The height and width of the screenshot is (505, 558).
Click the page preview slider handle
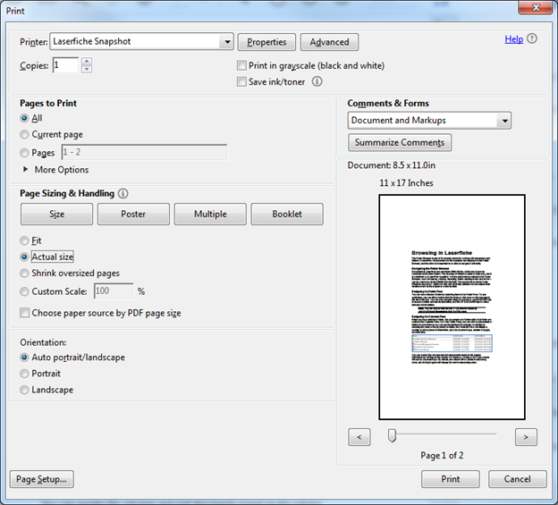(x=392, y=435)
